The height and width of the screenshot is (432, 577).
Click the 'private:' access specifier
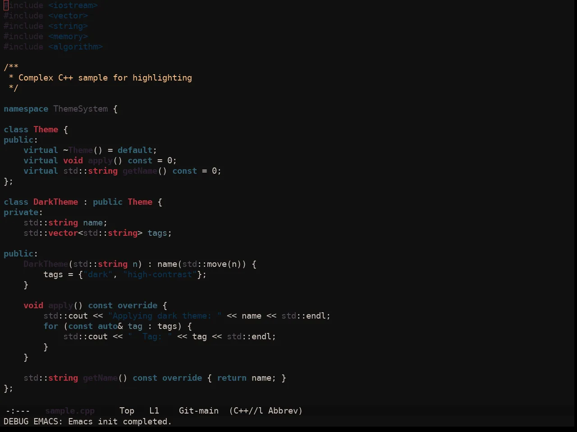click(x=23, y=212)
